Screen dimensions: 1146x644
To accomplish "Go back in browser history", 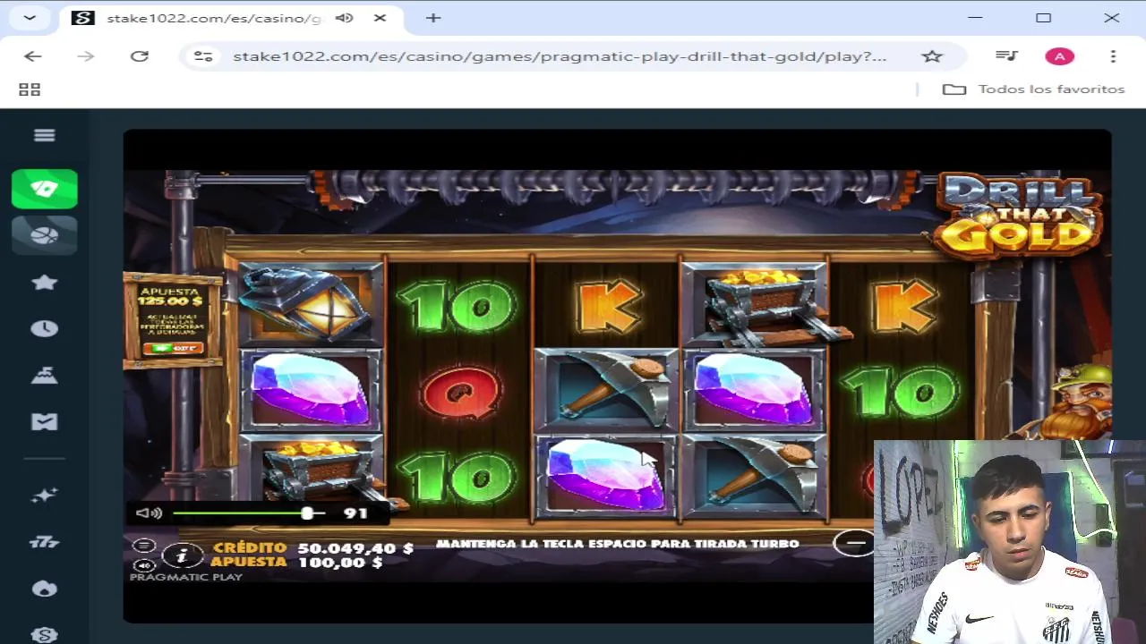I will point(33,56).
